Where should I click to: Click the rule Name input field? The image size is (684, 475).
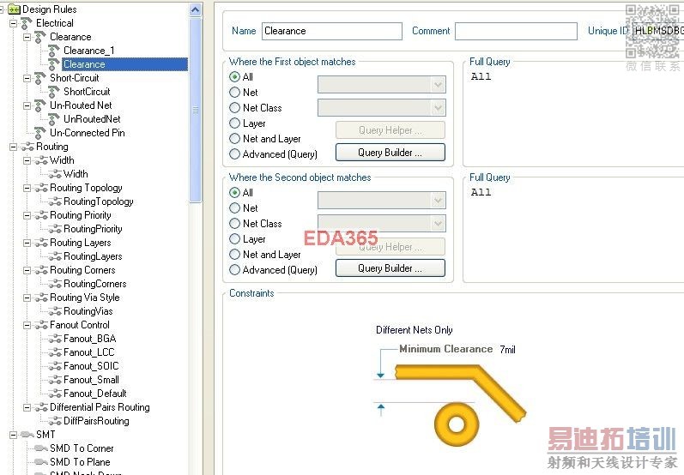click(x=332, y=32)
